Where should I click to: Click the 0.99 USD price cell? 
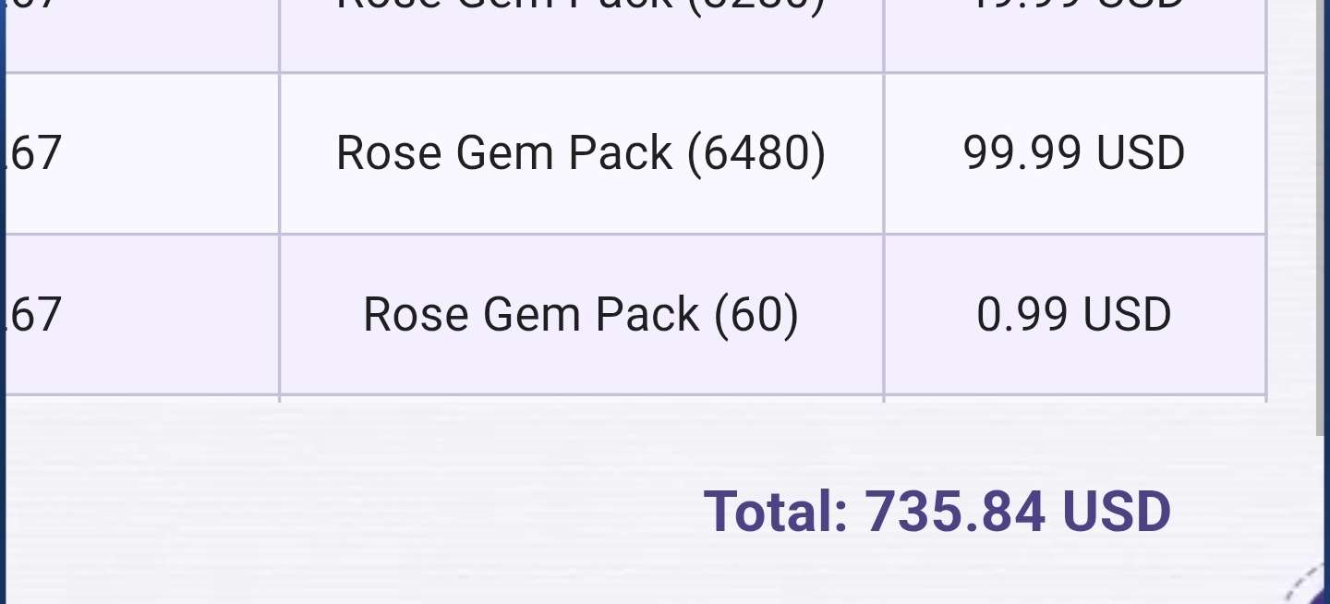[x=1074, y=315]
